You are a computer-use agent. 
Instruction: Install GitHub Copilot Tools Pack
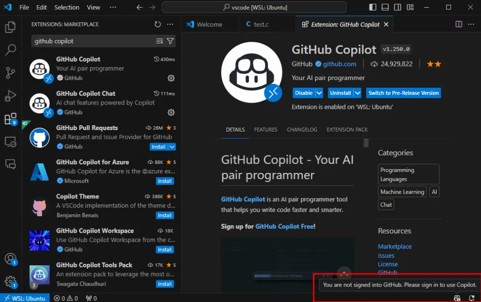pyautogui.click(x=165, y=284)
